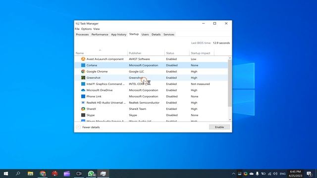The image size is (317, 178).
Task: Open the Options menu
Action: [86, 29]
